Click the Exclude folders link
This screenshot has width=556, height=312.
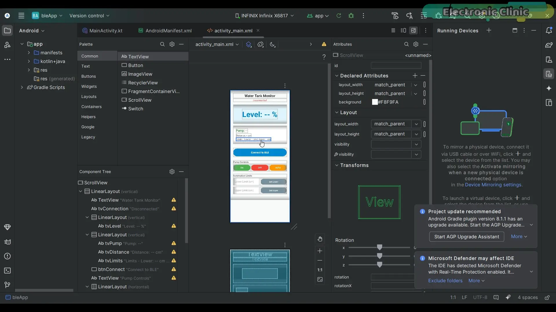click(x=445, y=281)
